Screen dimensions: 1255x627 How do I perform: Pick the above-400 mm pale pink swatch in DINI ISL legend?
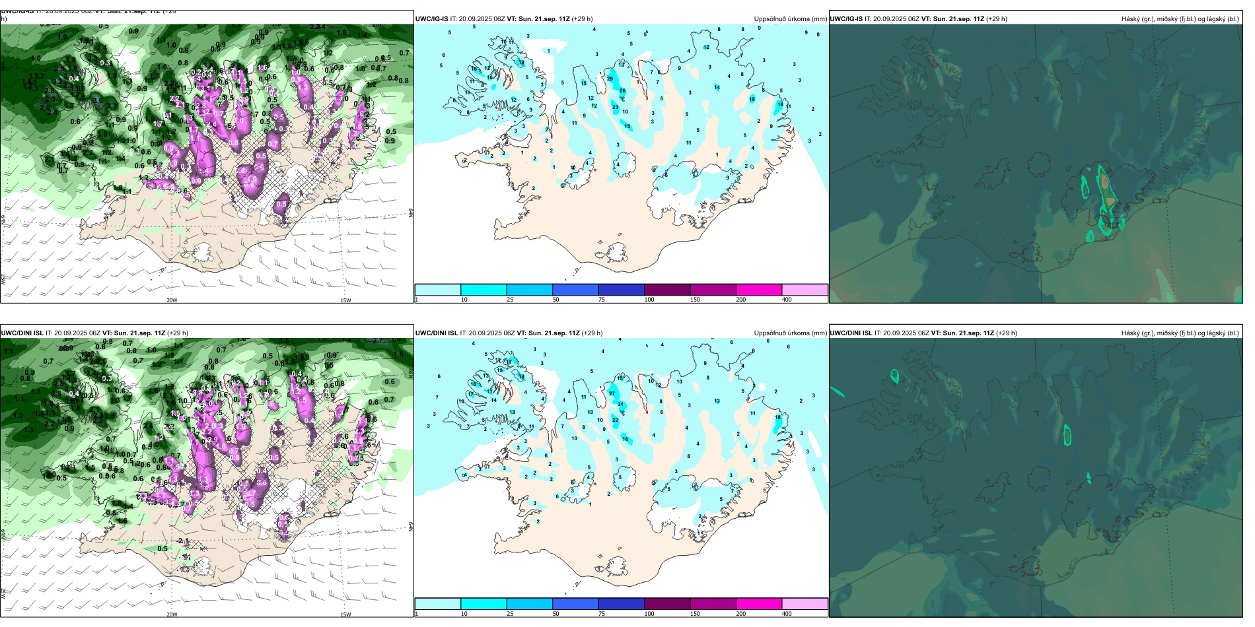pos(805,604)
